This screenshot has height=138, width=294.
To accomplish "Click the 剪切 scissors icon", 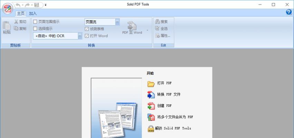I will coord(16,22).
